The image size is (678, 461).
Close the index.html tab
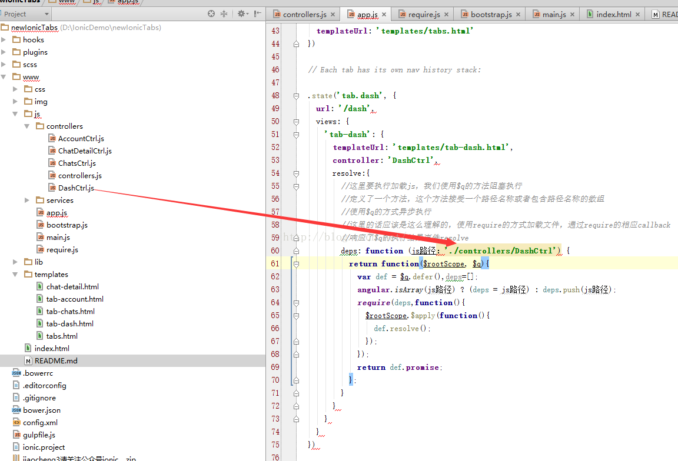[x=637, y=14]
